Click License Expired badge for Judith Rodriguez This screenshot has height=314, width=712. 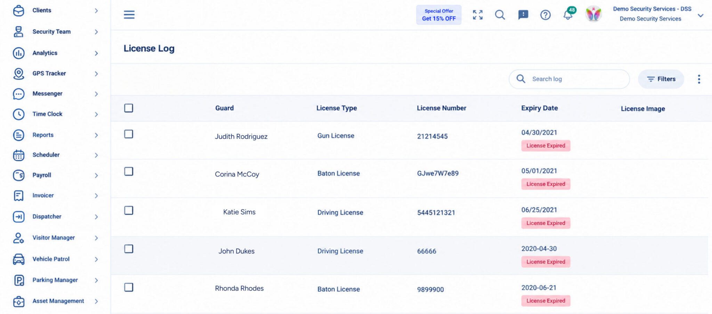[545, 146]
